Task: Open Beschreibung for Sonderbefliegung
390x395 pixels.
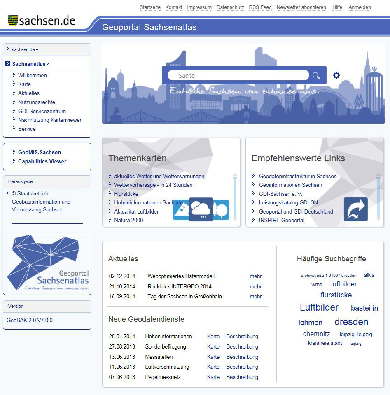Action: pyautogui.click(x=242, y=346)
